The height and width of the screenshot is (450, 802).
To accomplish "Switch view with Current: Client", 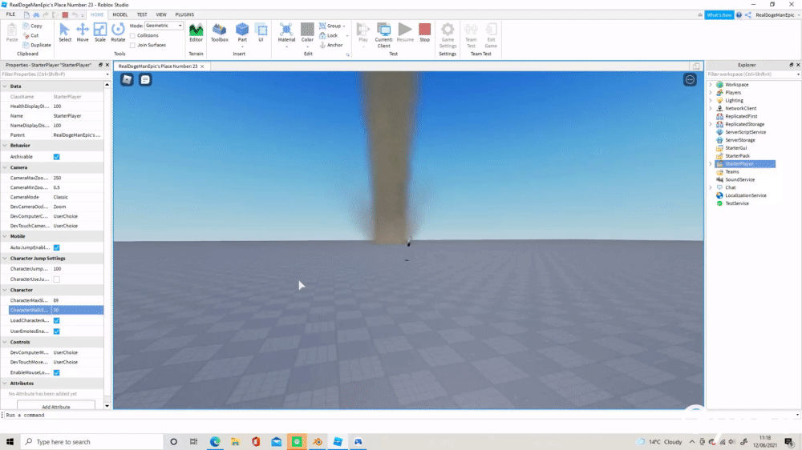I will (383, 35).
